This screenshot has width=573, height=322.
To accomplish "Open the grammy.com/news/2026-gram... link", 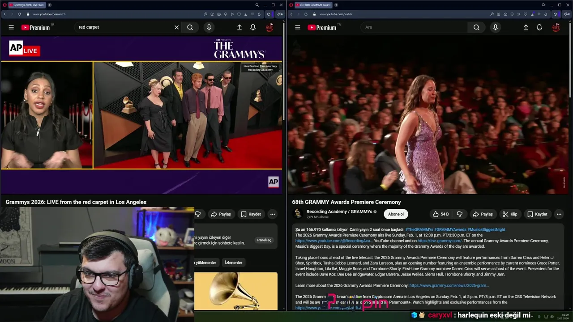I will (449, 285).
